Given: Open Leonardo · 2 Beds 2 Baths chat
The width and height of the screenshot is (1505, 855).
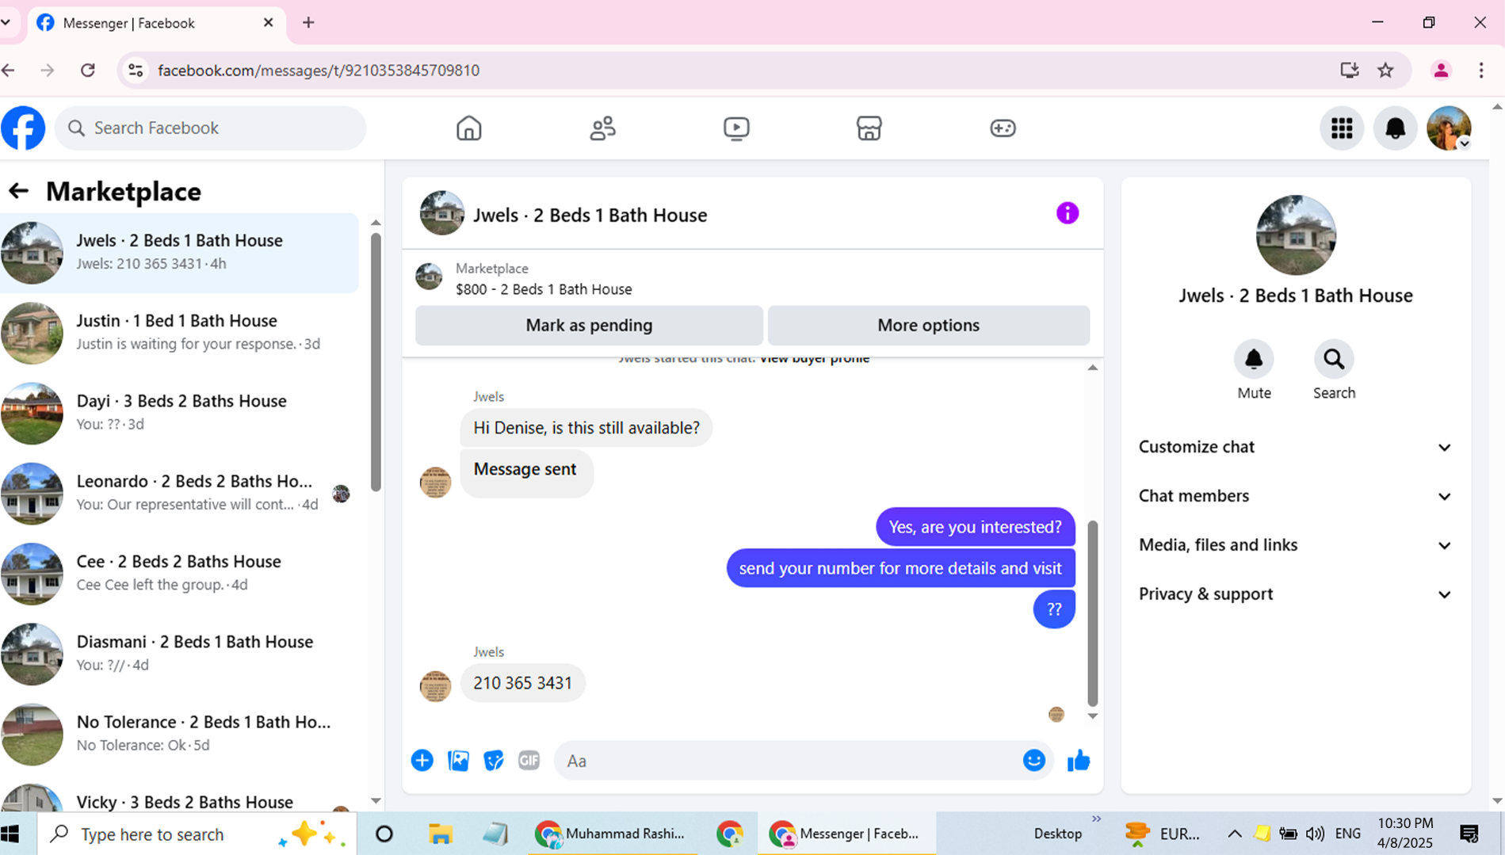Looking at the screenshot, I should click(179, 494).
